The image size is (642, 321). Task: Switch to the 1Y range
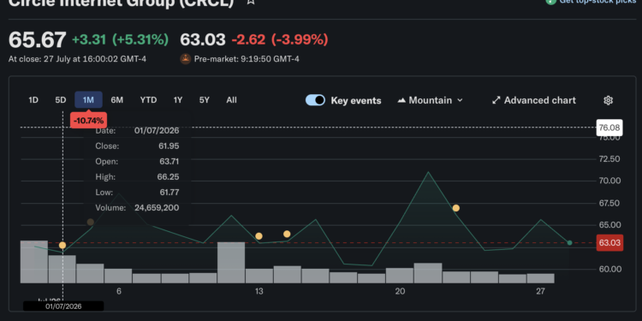pyautogui.click(x=178, y=100)
